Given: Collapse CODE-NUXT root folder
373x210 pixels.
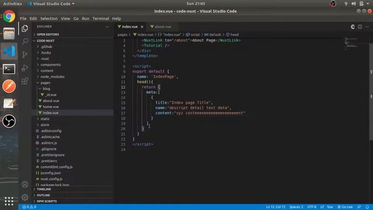Looking at the screenshot, I should (x=45, y=41).
